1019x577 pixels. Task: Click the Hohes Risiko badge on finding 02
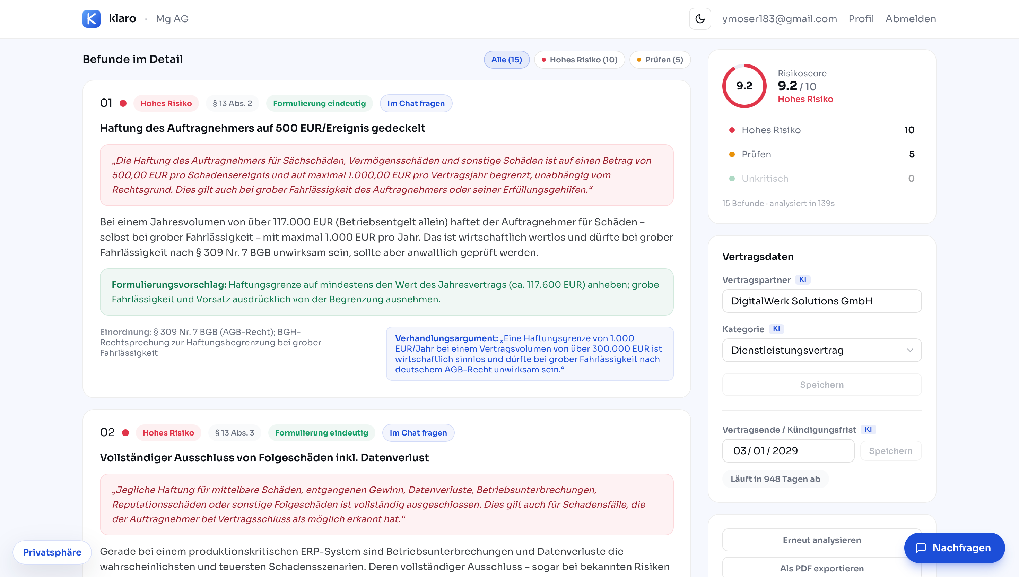(x=168, y=433)
